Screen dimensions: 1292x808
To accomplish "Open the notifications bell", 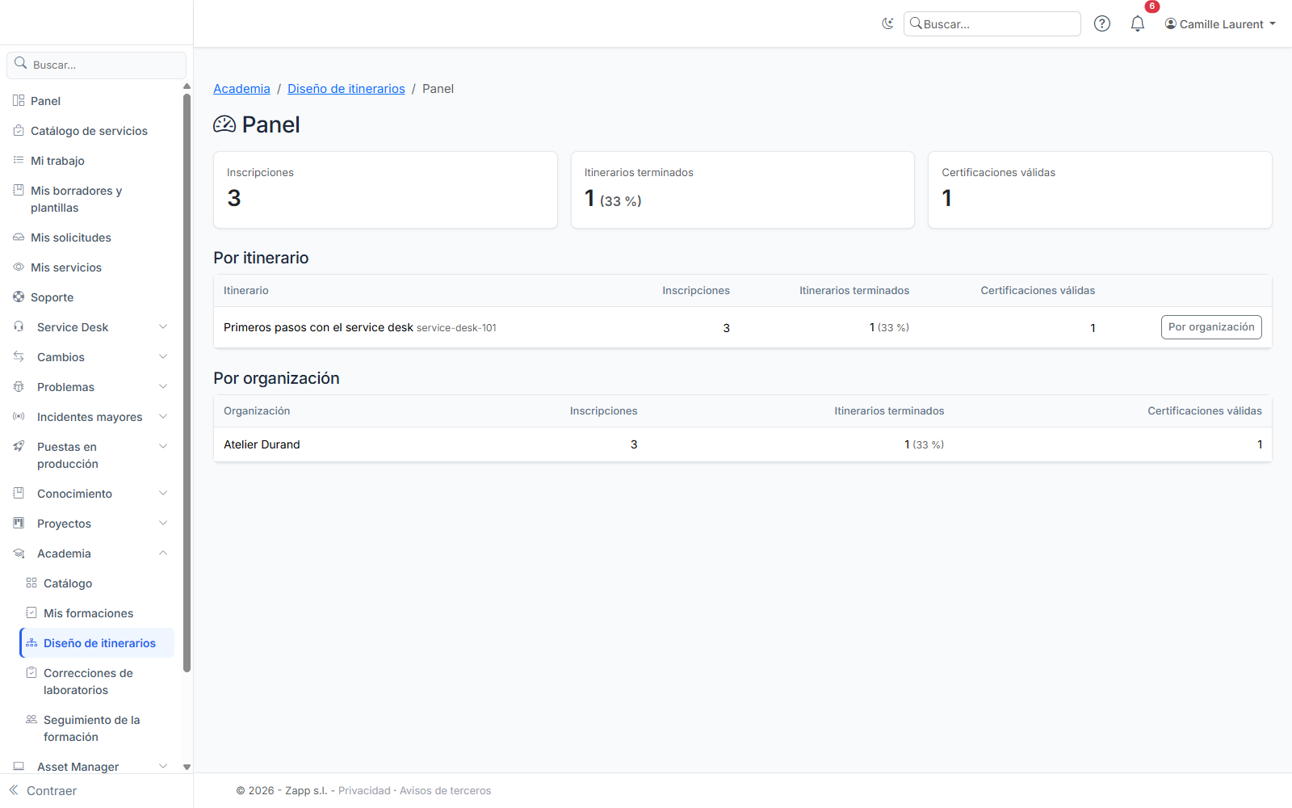I will point(1138,23).
